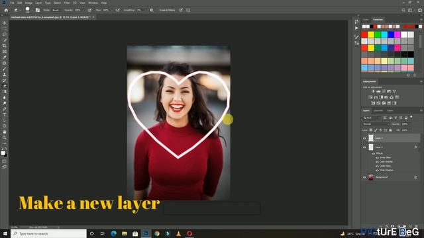Image resolution: width=424 pixels, height=238 pixels.
Task: Toggle Outer Glow effect visibility
Action: click(x=377, y=166)
